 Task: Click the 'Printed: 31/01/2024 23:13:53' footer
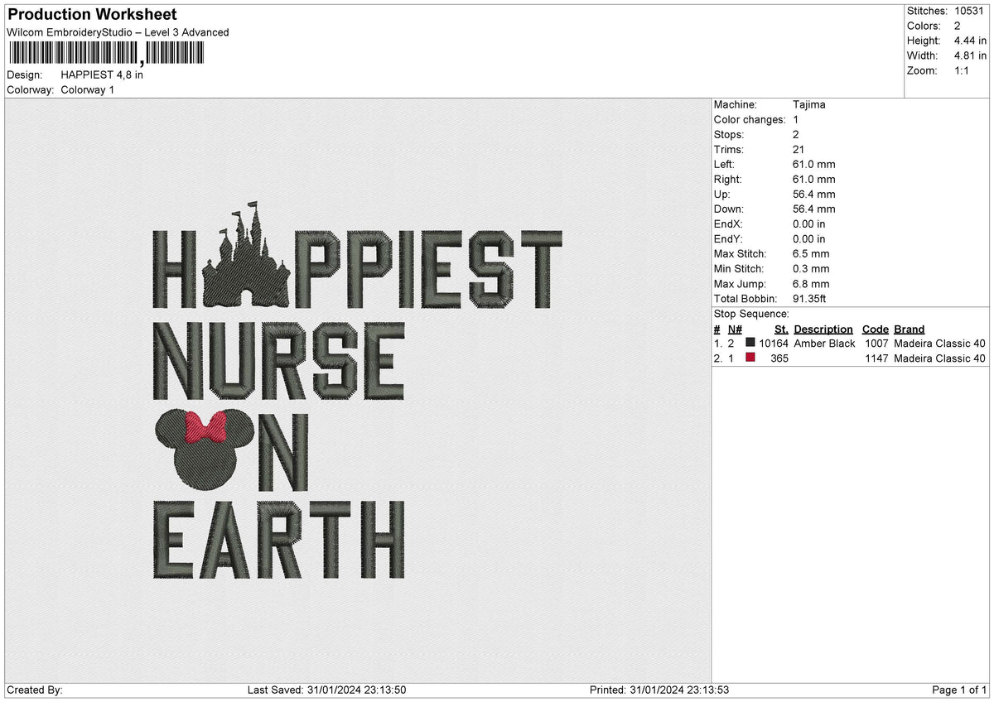659,690
